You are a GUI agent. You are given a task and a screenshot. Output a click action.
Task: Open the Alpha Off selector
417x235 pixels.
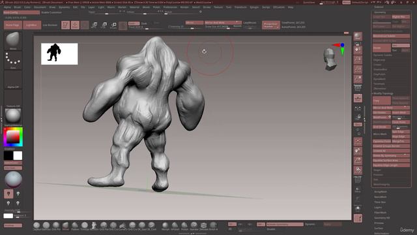pyautogui.click(x=13, y=80)
